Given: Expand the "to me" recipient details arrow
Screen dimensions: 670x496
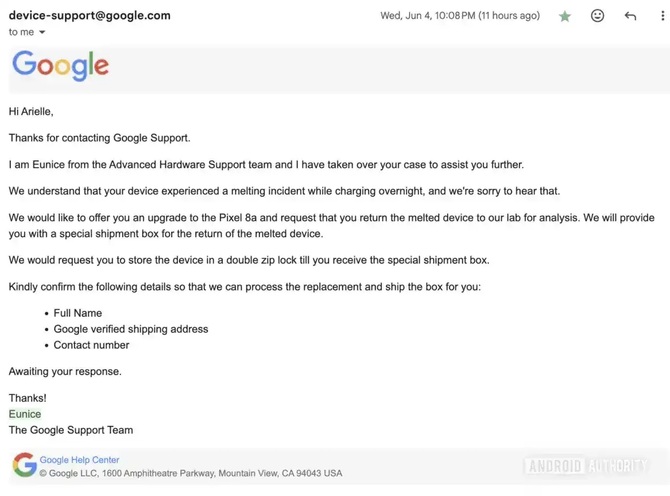Looking at the screenshot, I should 42,33.
